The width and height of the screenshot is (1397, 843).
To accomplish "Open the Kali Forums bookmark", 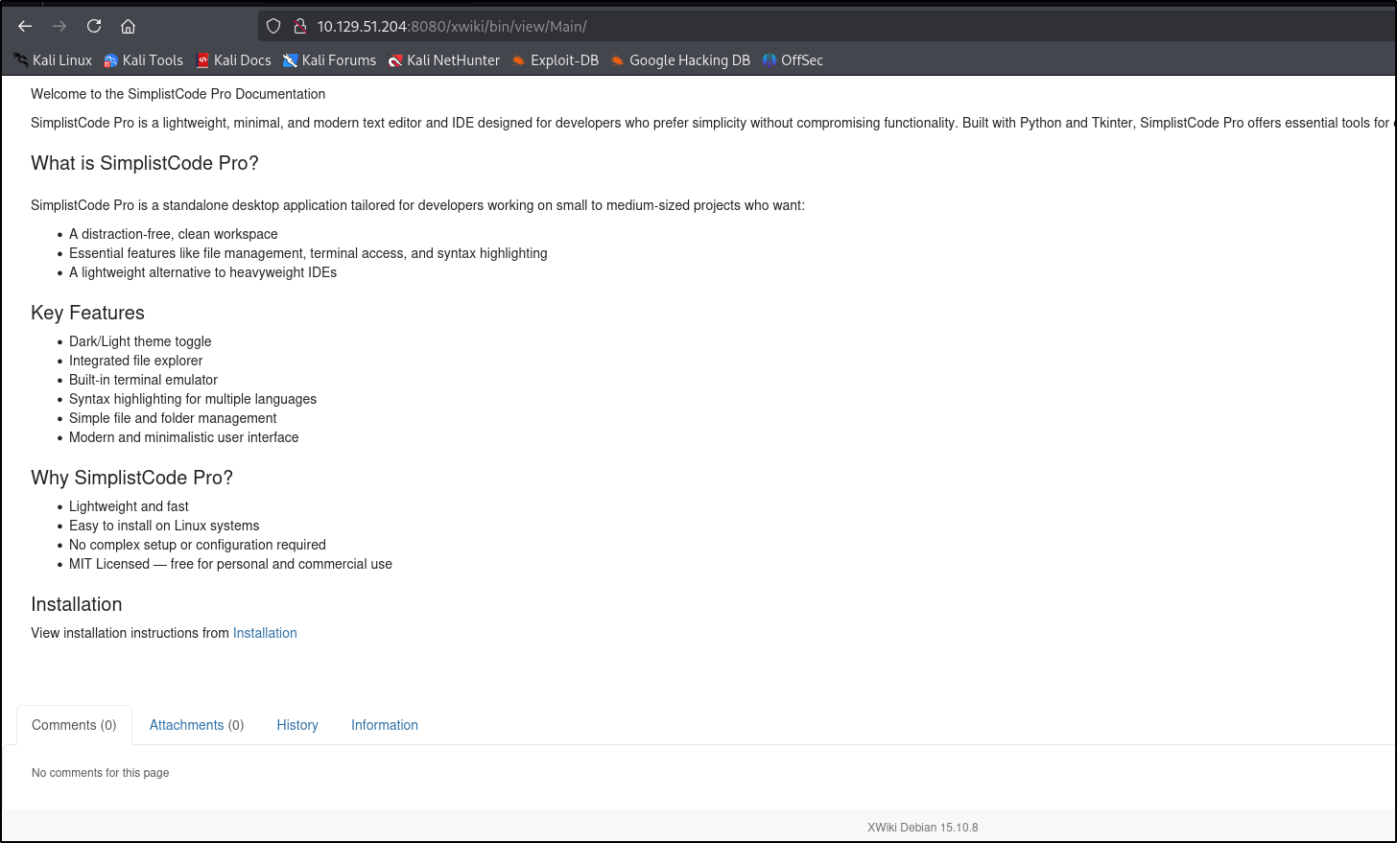I will tap(329, 60).
